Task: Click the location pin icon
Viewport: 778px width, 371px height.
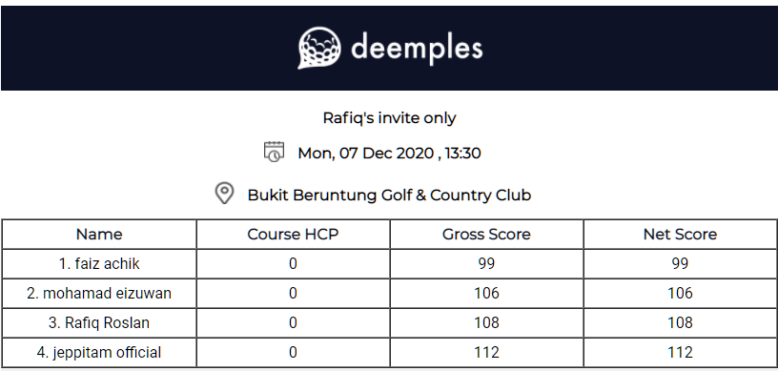Action: 224,194
